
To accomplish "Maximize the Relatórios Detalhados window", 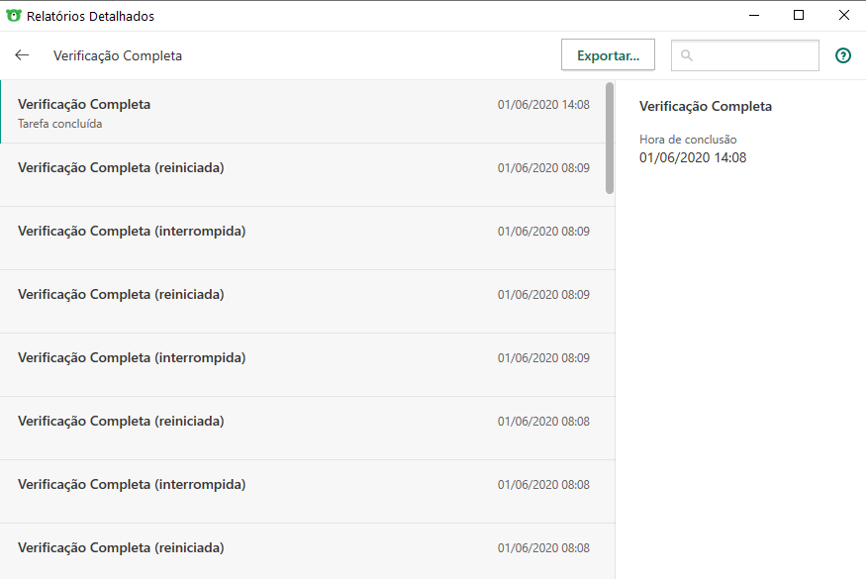I will tap(799, 15).
